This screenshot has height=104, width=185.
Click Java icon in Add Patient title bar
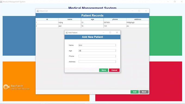pos(67,33)
